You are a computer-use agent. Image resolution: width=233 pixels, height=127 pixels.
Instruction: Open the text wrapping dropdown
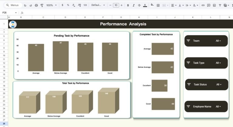(188, 5)
